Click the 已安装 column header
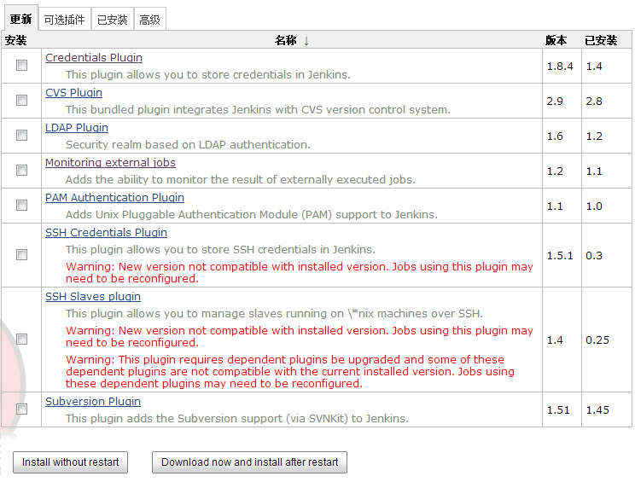The image size is (635, 482). pyautogui.click(x=601, y=40)
